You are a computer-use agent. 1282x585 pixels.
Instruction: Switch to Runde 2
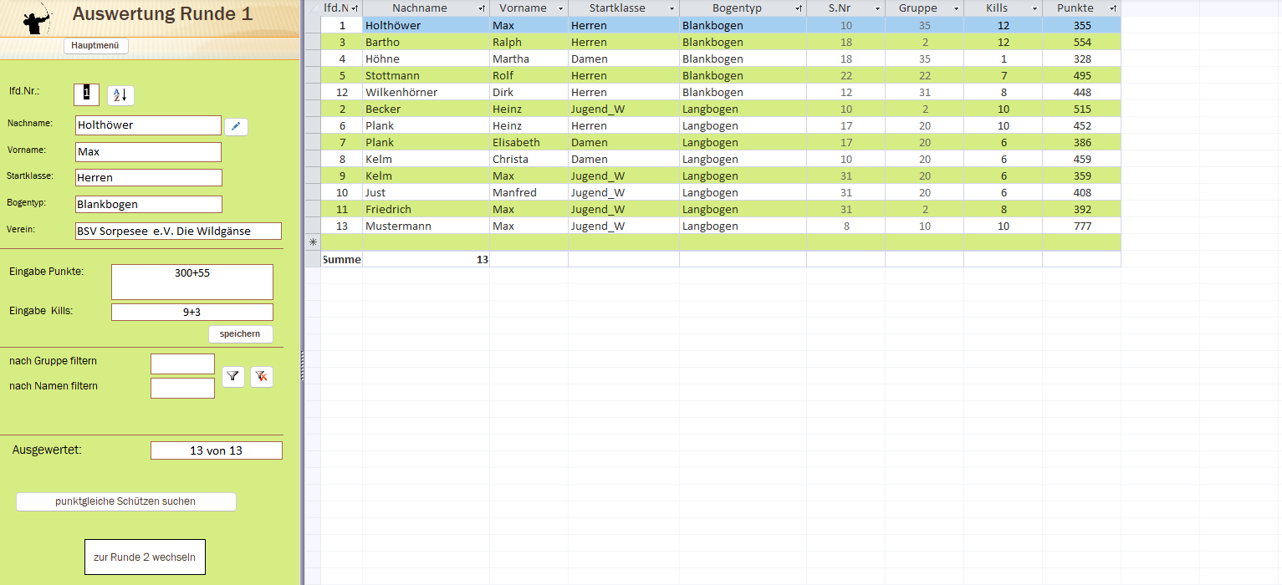pyautogui.click(x=144, y=557)
